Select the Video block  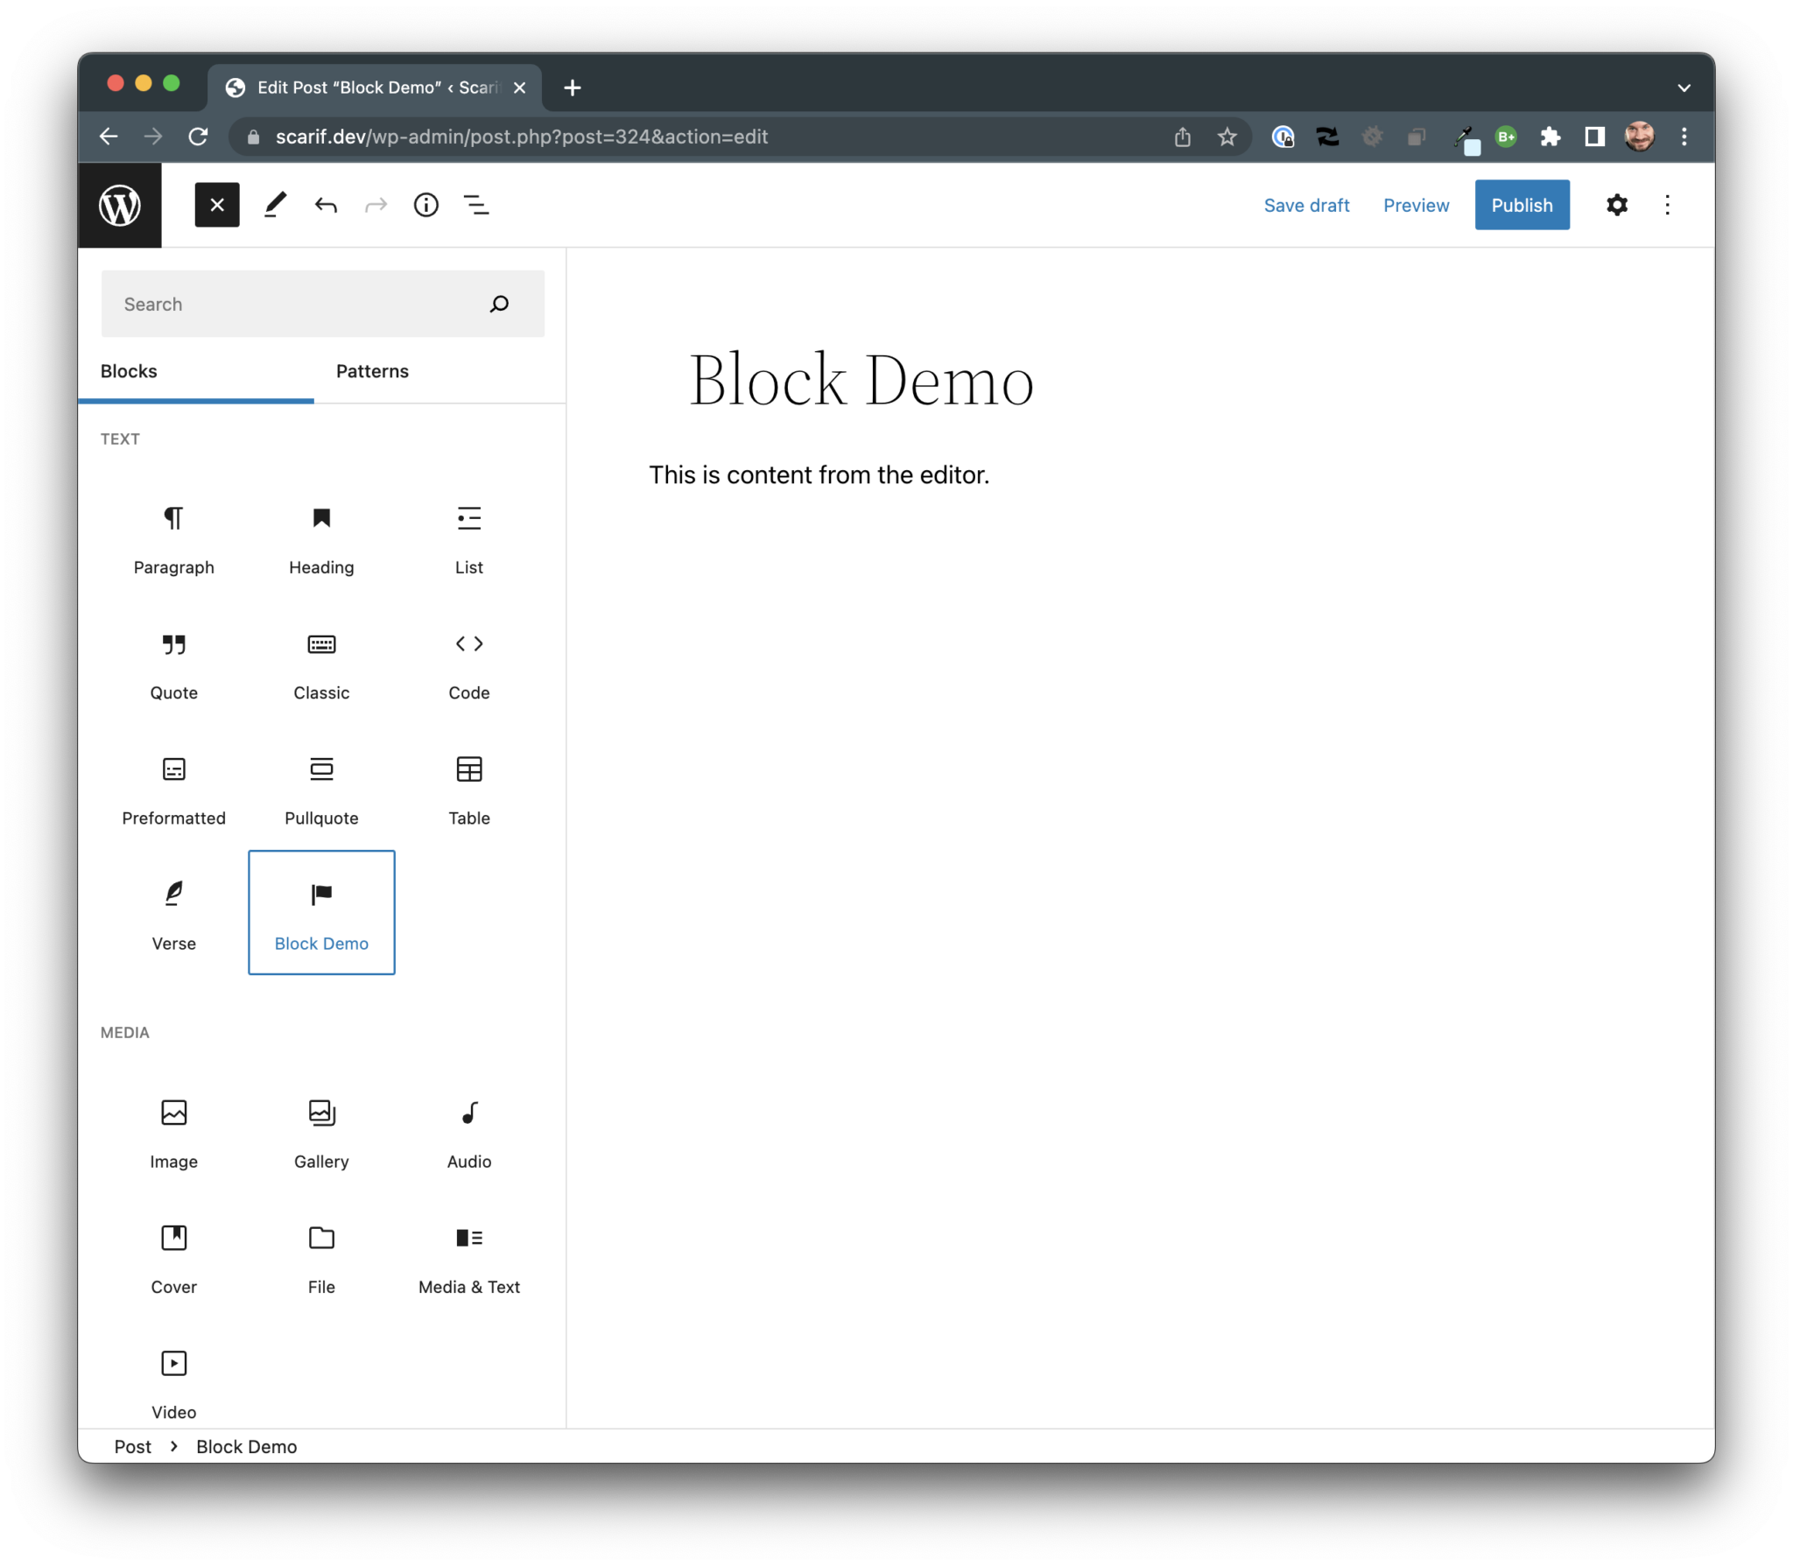(x=173, y=1381)
